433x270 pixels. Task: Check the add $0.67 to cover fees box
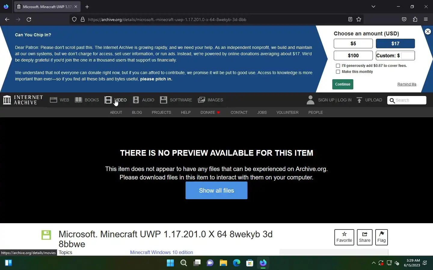pos(338,66)
